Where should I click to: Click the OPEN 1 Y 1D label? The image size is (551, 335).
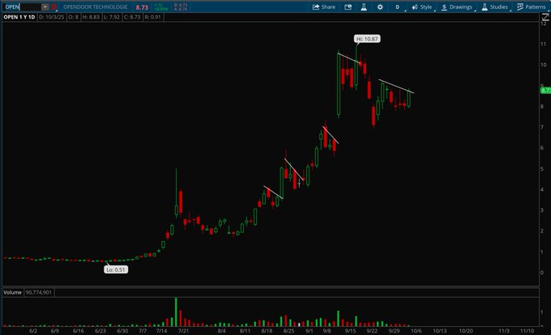point(19,17)
